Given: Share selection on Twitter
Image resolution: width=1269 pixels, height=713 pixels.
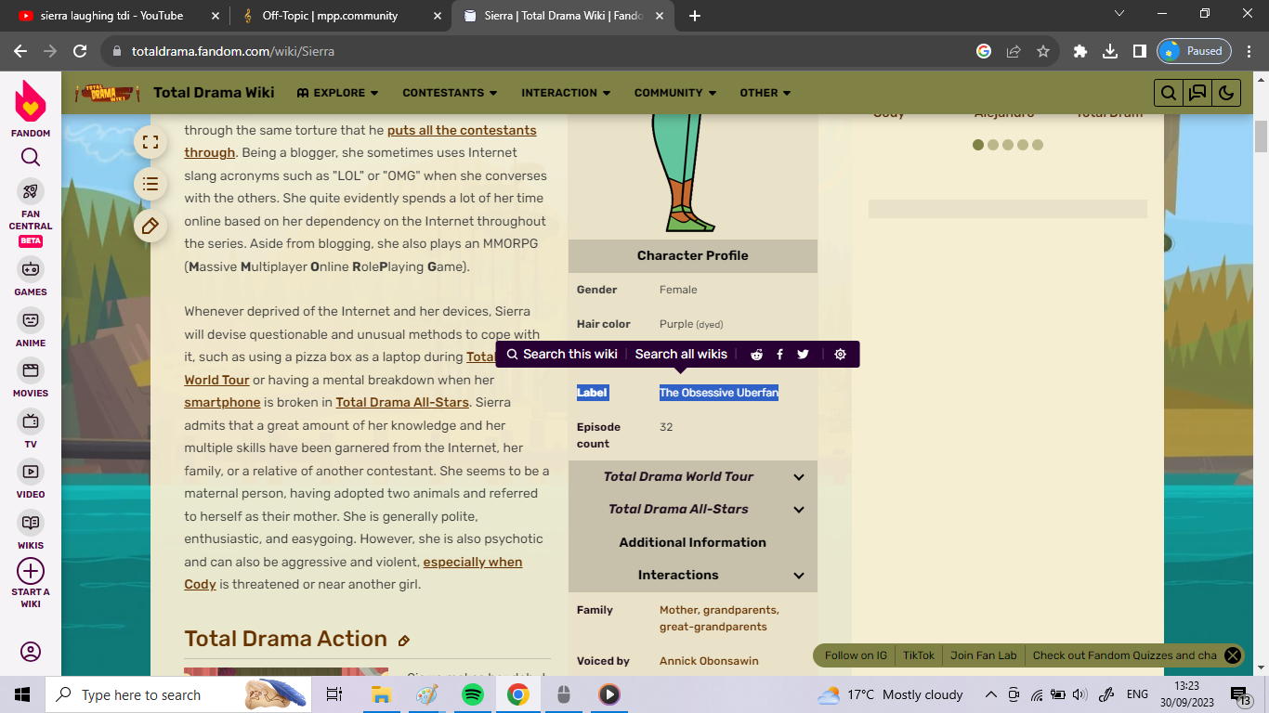Looking at the screenshot, I should coord(803,354).
